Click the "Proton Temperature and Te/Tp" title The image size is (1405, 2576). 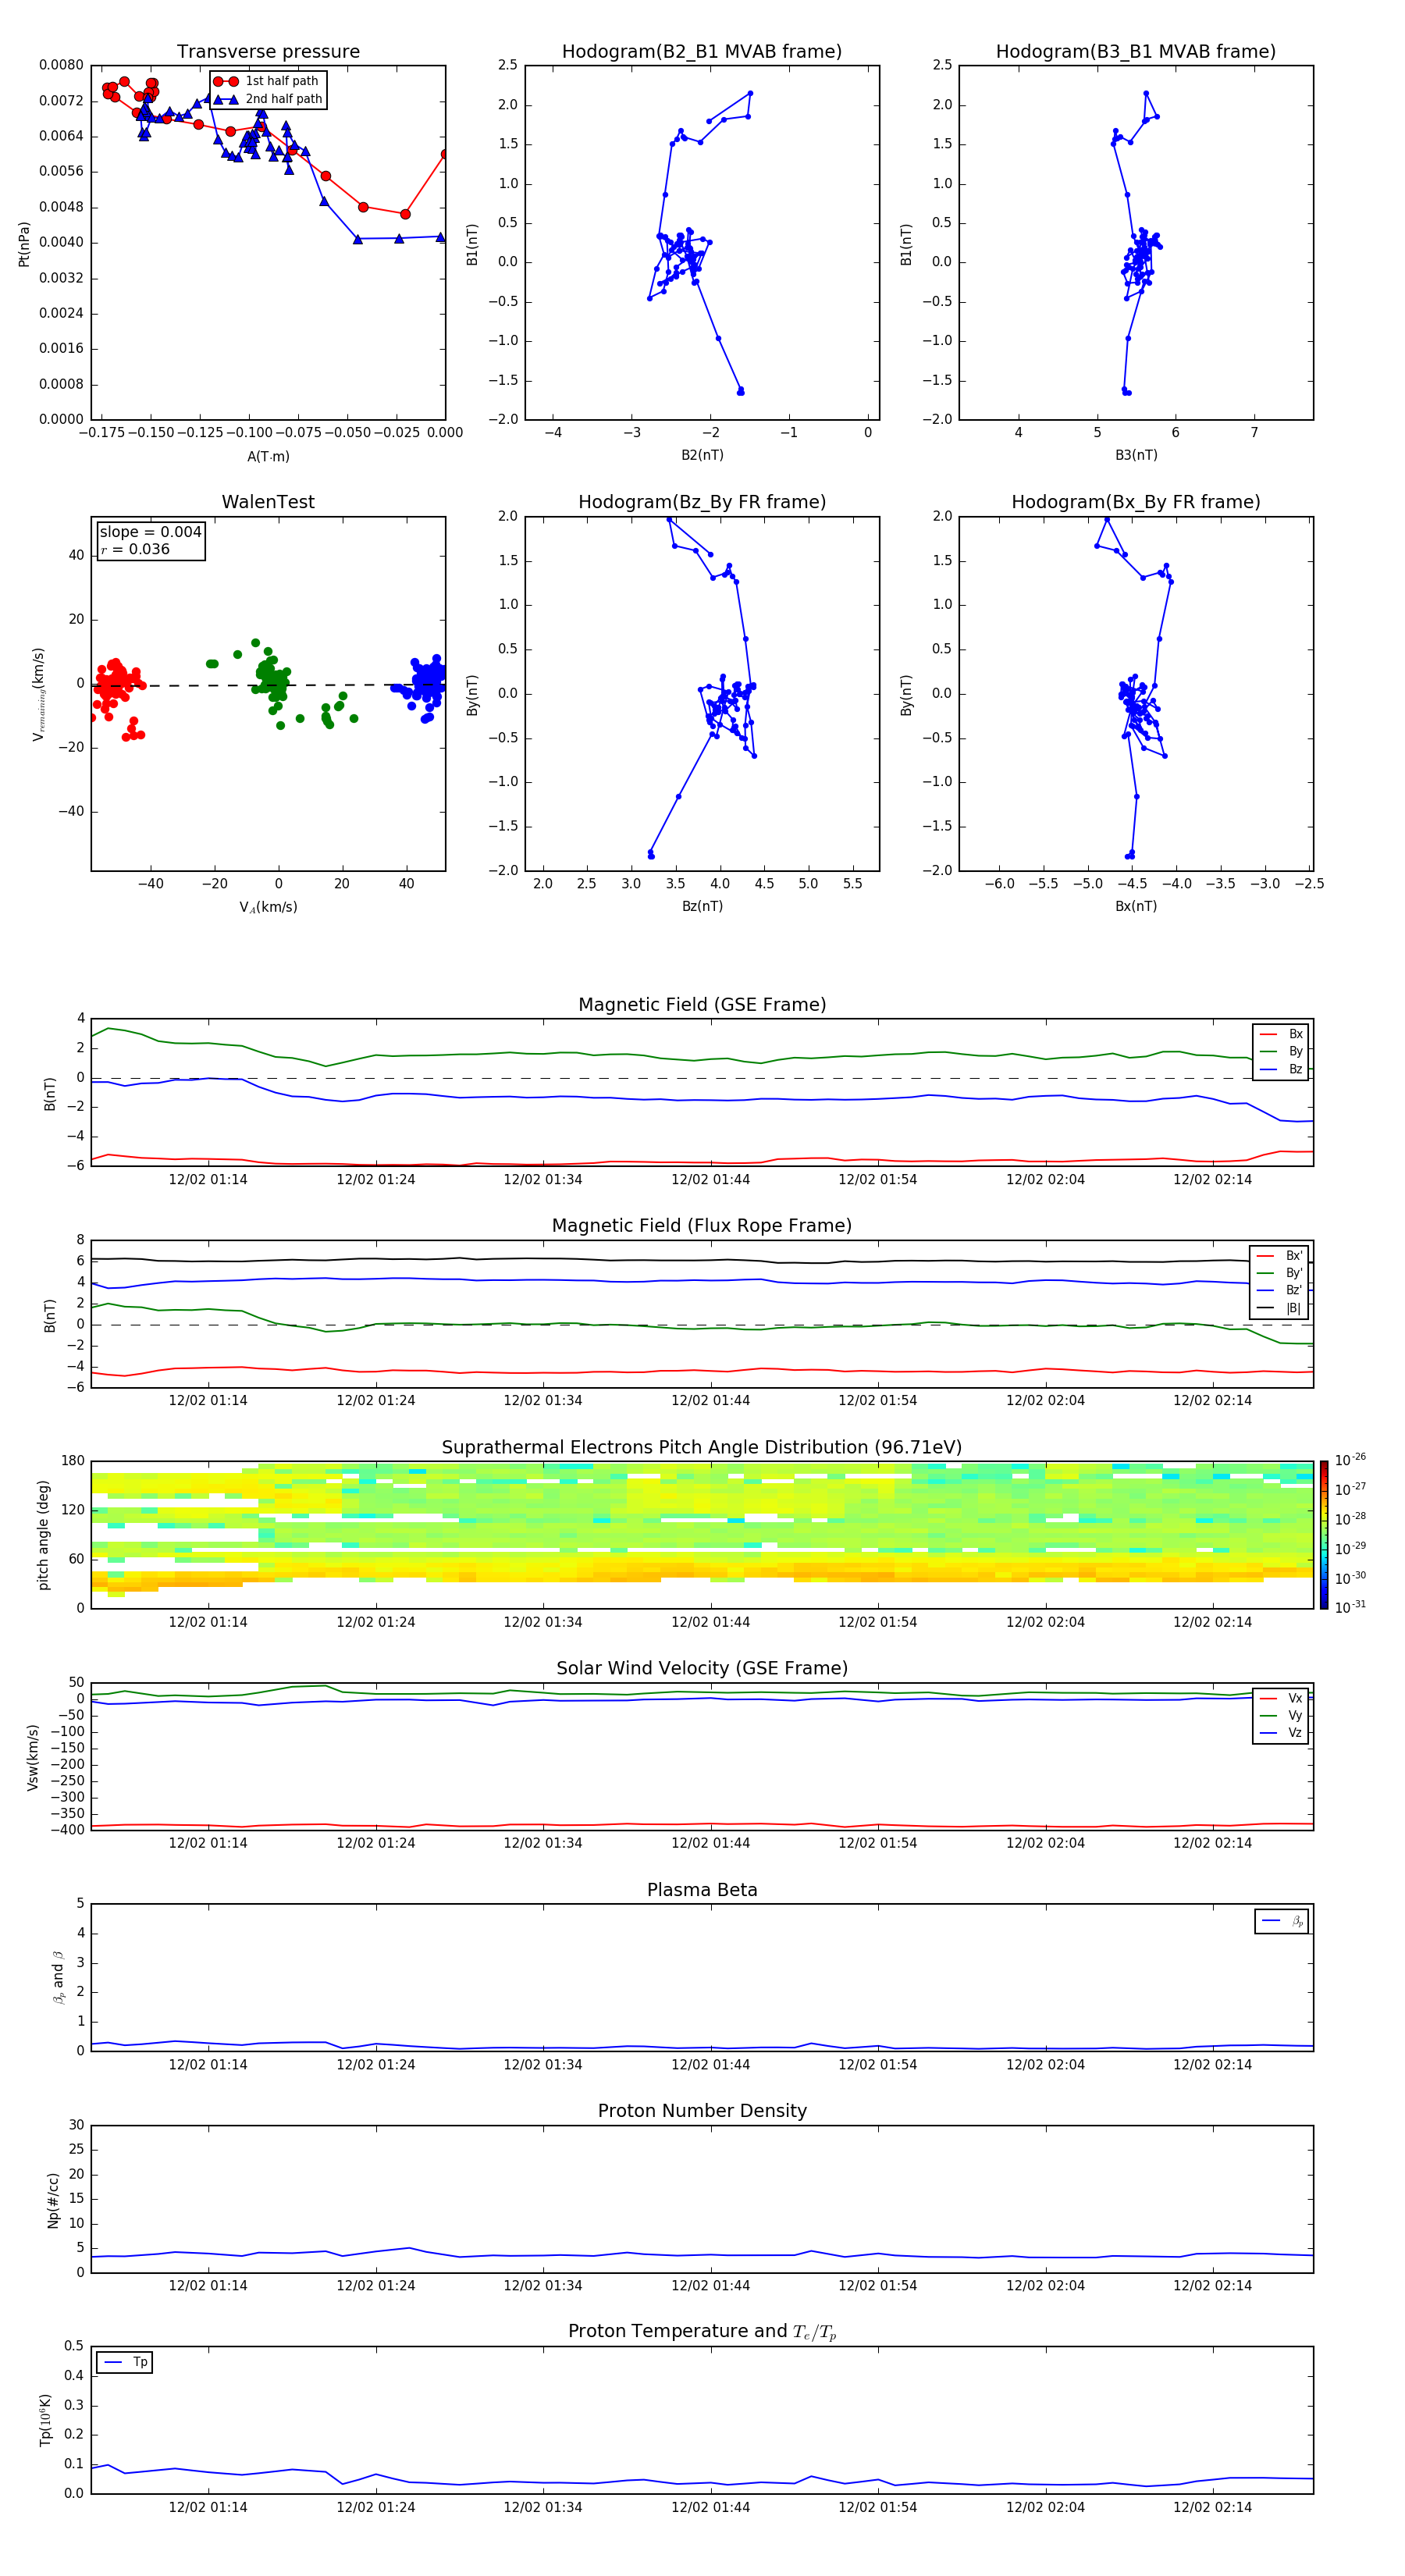(x=702, y=2331)
